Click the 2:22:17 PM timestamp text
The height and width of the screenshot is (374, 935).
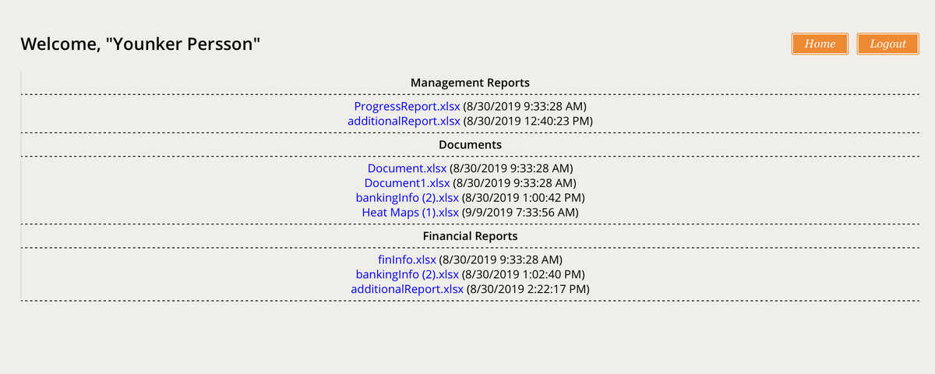(x=554, y=289)
